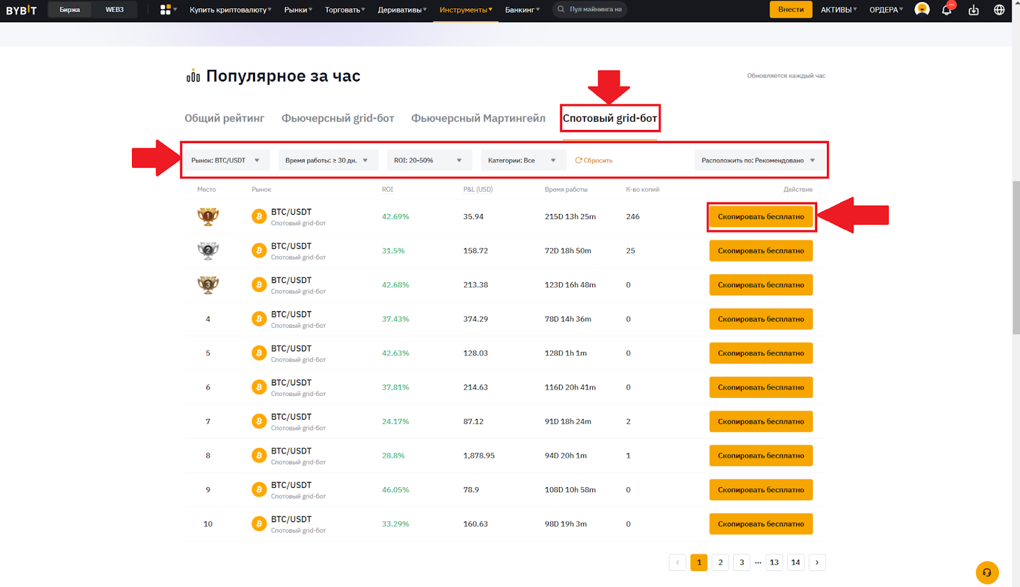Open the notifications bell icon
The width and height of the screenshot is (1020, 587).
(948, 10)
